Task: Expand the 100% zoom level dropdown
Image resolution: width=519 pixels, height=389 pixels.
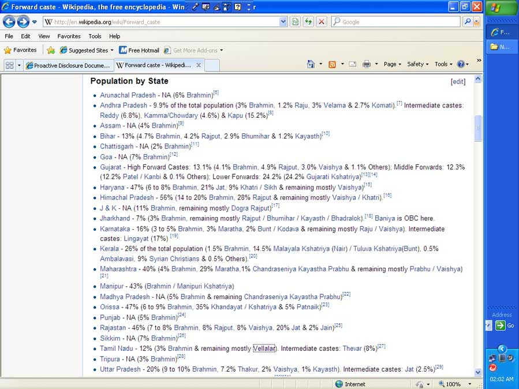Action: point(470,384)
